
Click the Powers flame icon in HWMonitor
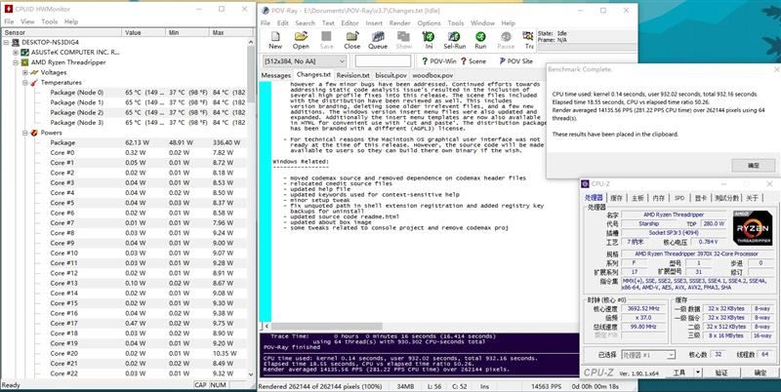point(34,133)
